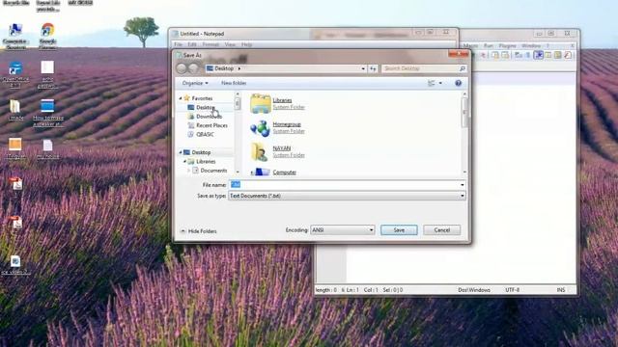Select the Libraries system folder icon
This screenshot has width=618, height=347.
(261, 103)
